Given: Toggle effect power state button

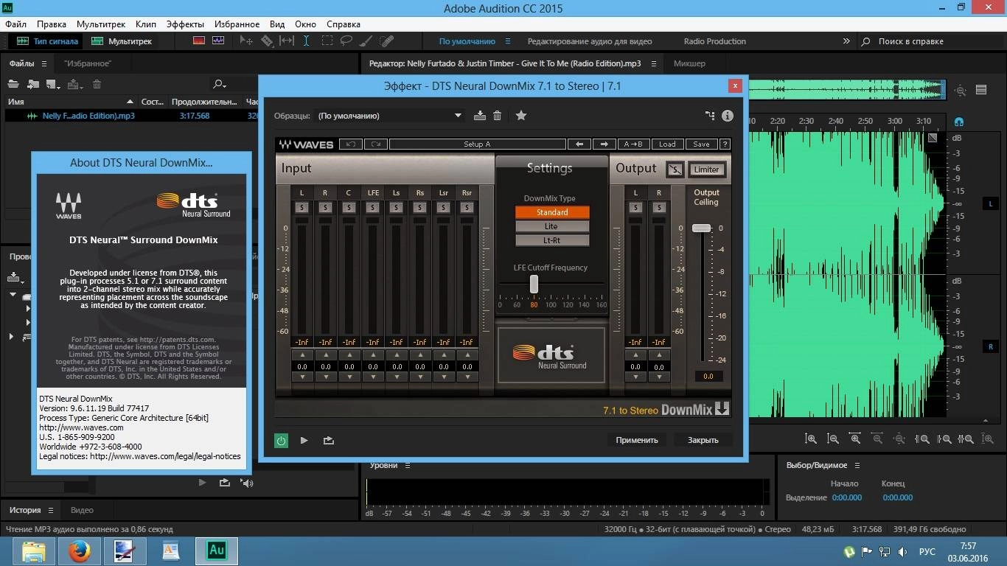Looking at the screenshot, I should tap(281, 441).
